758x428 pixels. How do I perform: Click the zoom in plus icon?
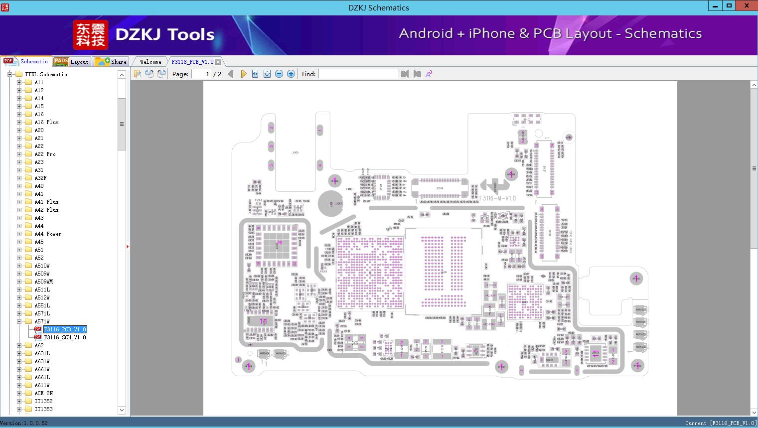click(291, 74)
